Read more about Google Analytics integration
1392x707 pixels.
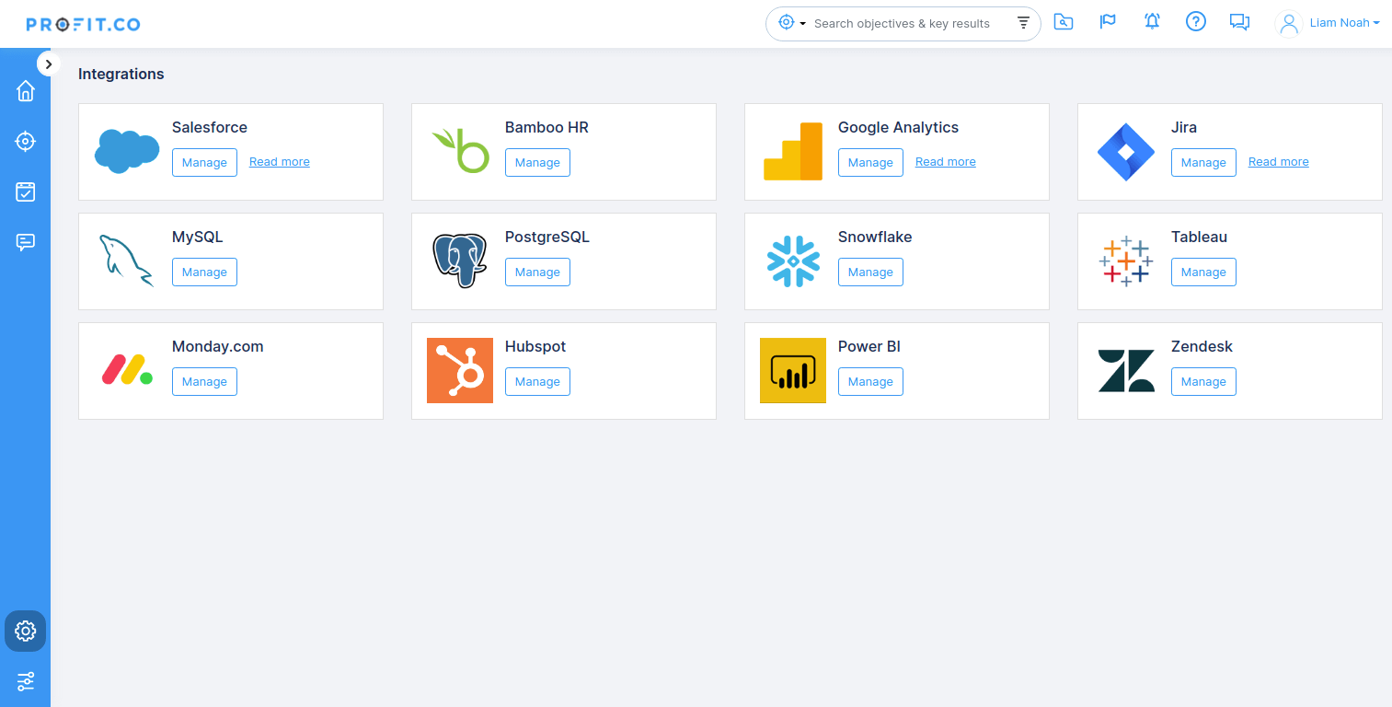pyautogui.click(x=946, y=162)
